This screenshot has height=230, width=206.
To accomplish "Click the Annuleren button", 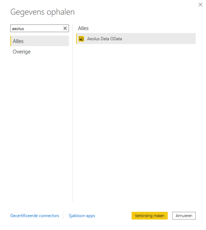I will pyautogui.click(x=184, y=216).
